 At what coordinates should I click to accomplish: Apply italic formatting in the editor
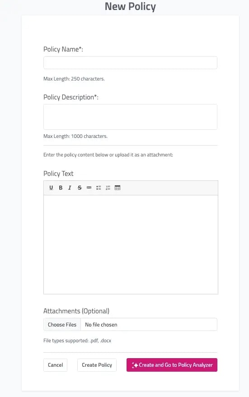(x=70, y=188)
